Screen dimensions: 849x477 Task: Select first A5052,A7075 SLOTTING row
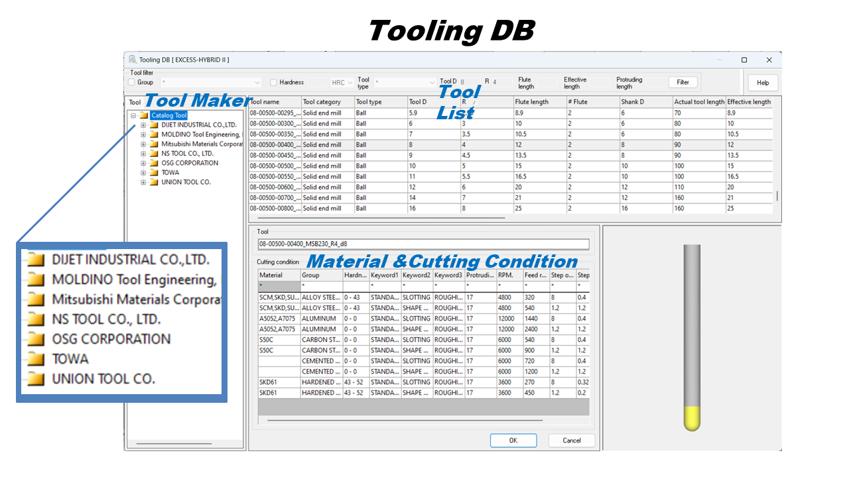423,319
